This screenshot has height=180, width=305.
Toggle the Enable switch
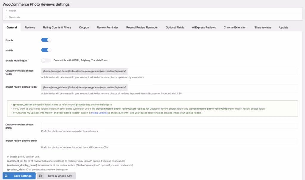[46, 40]
